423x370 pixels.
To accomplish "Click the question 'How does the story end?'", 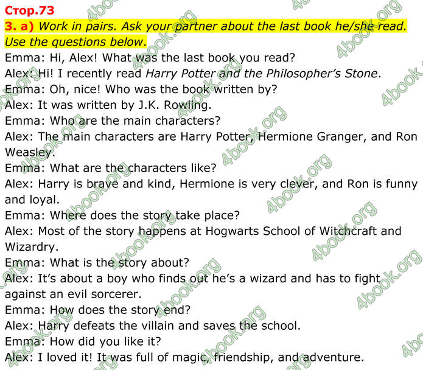I will pos(120,310).
